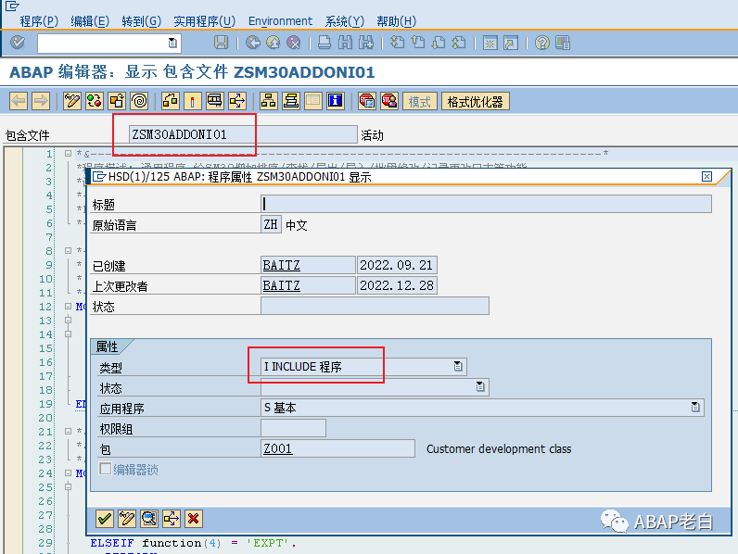Click the yellow Help question mark icon
Screen dimensions: 738x554
[542, 43]
